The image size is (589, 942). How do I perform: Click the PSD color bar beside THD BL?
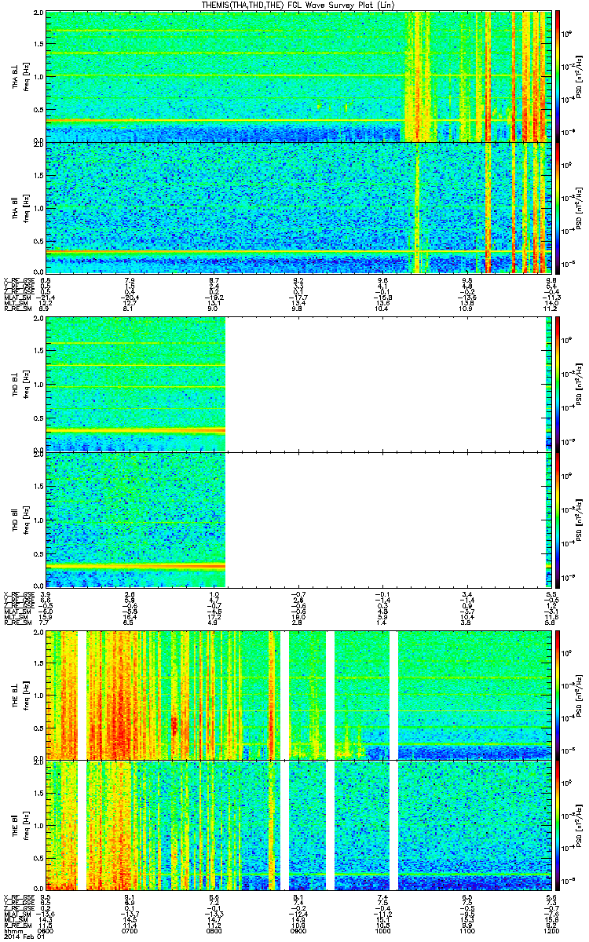click(x=558, y=384)
